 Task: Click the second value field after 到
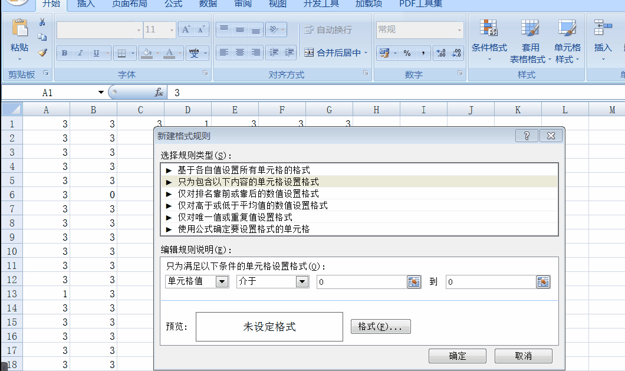click(491, 282)
